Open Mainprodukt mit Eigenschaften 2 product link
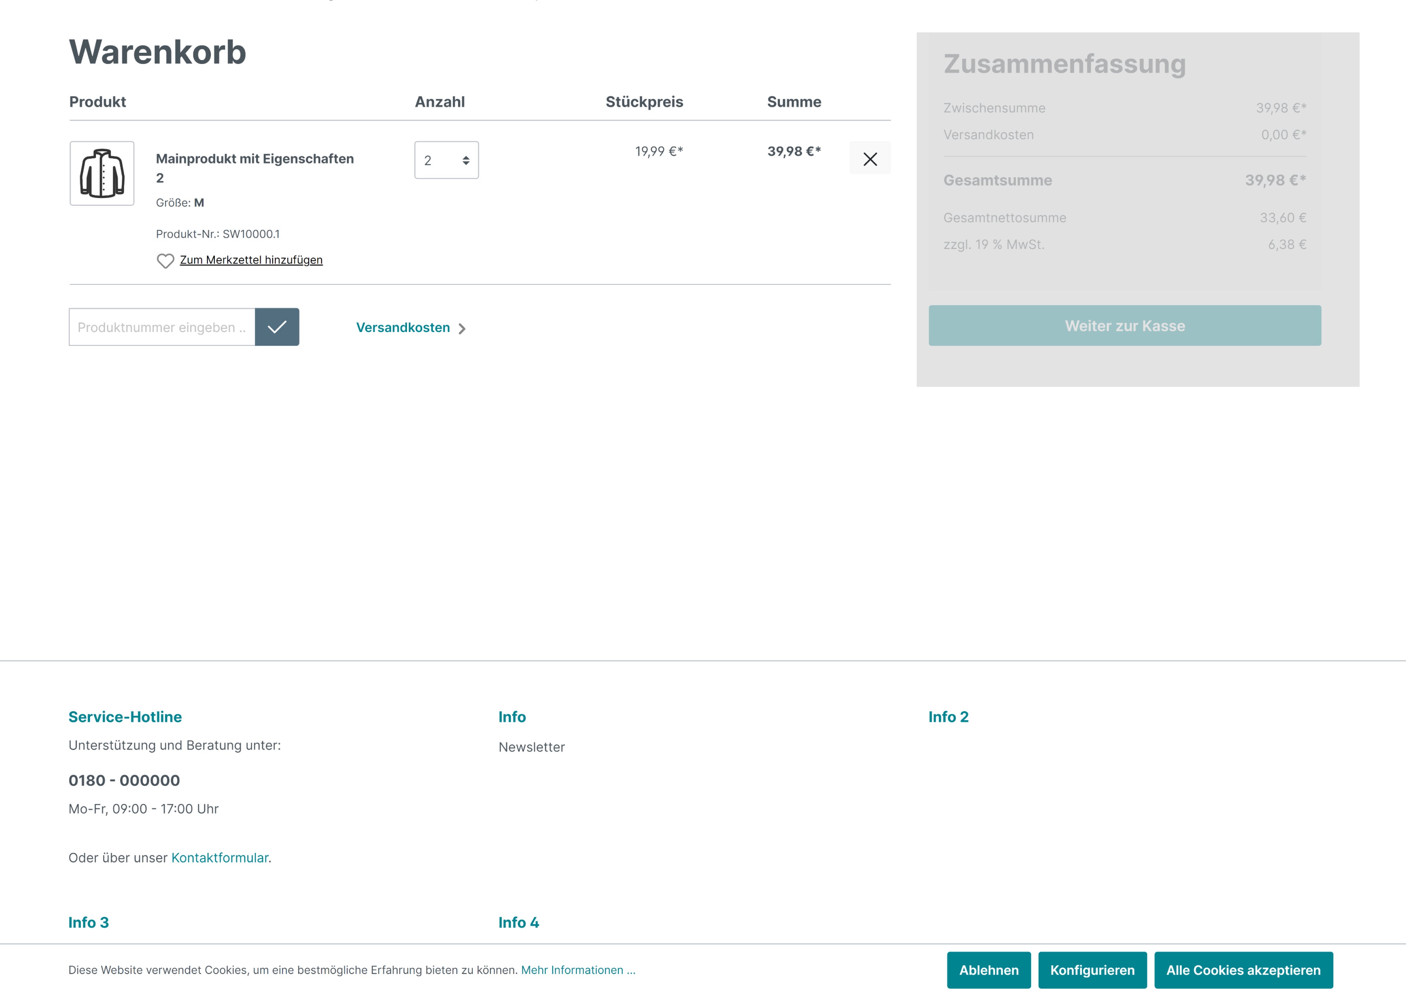Image resolution: width=1406 pixels, height=996 pixels. tap(255, 168)
